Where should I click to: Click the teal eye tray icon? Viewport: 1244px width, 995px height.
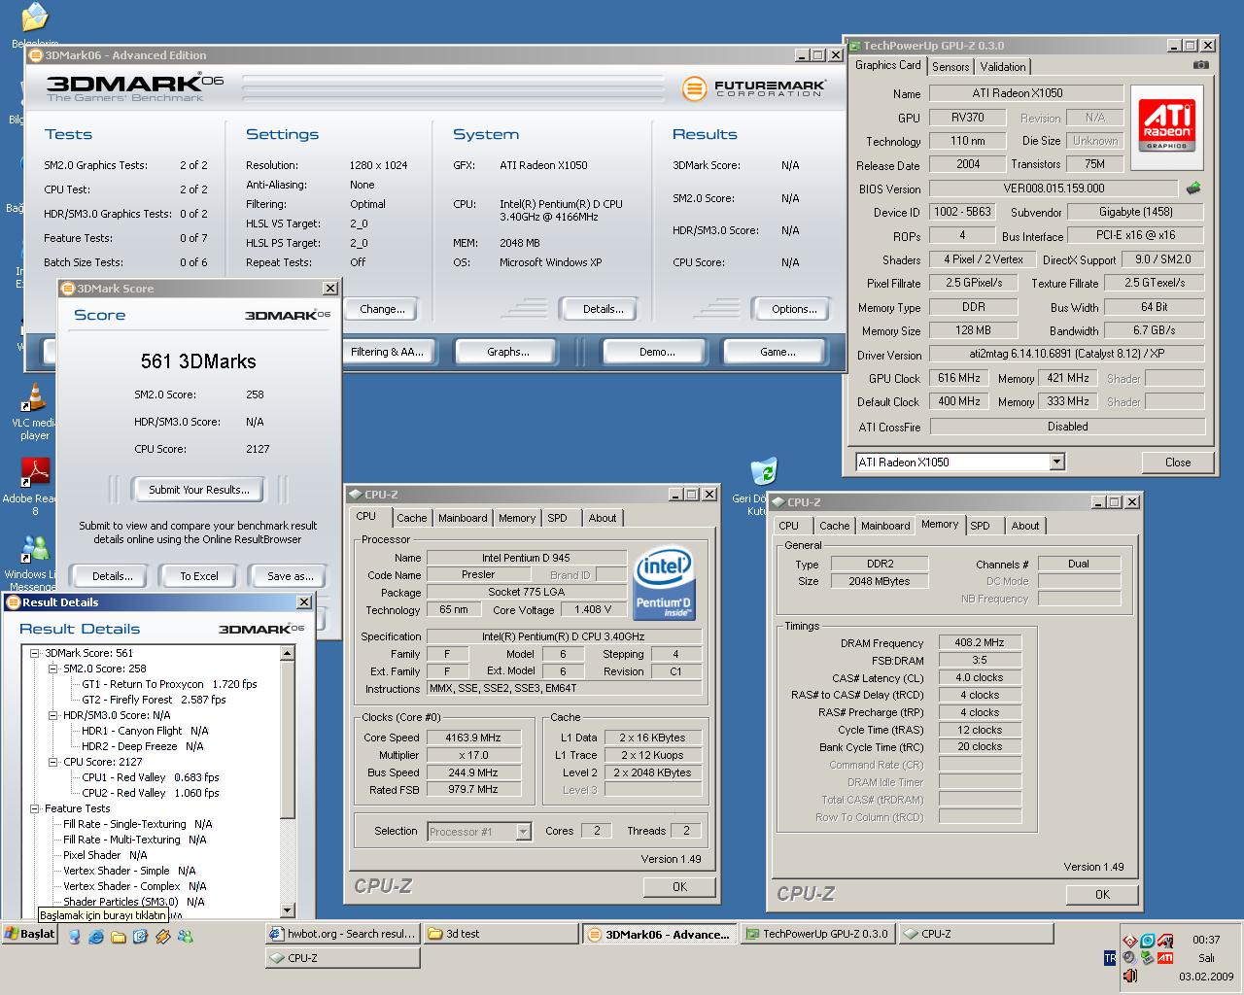point(1148,941)
